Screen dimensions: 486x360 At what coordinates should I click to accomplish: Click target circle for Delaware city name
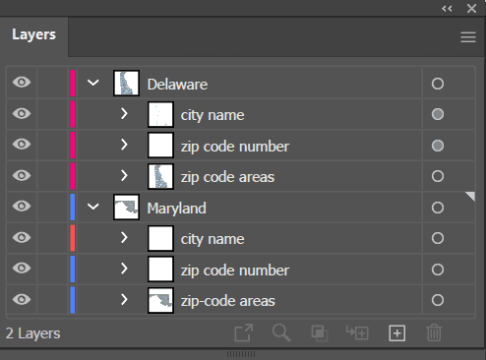(438, 114)
